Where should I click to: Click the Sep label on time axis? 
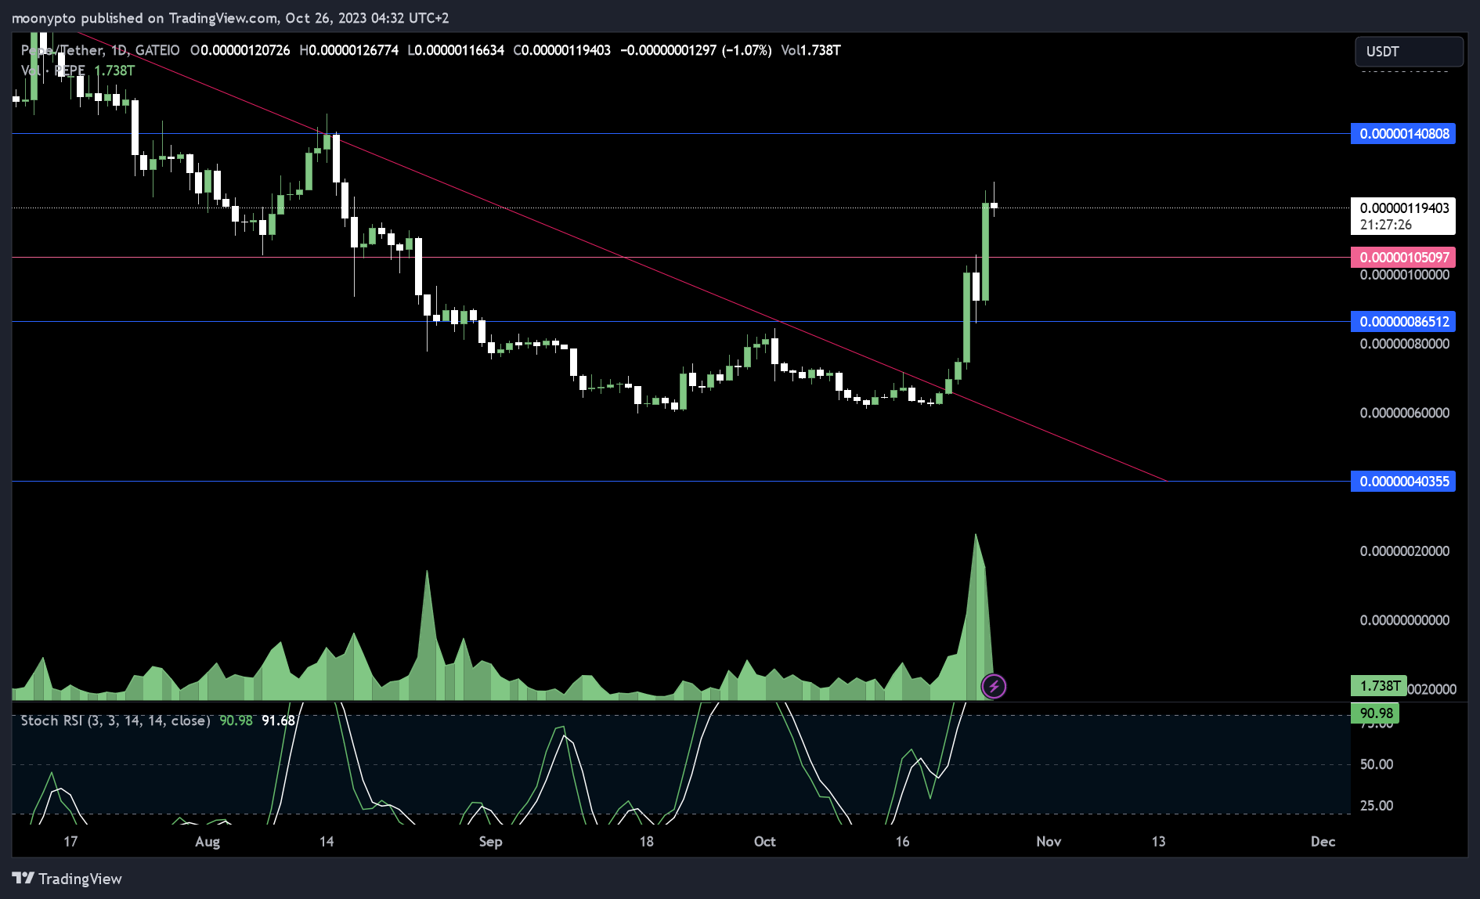pos(490,842)
